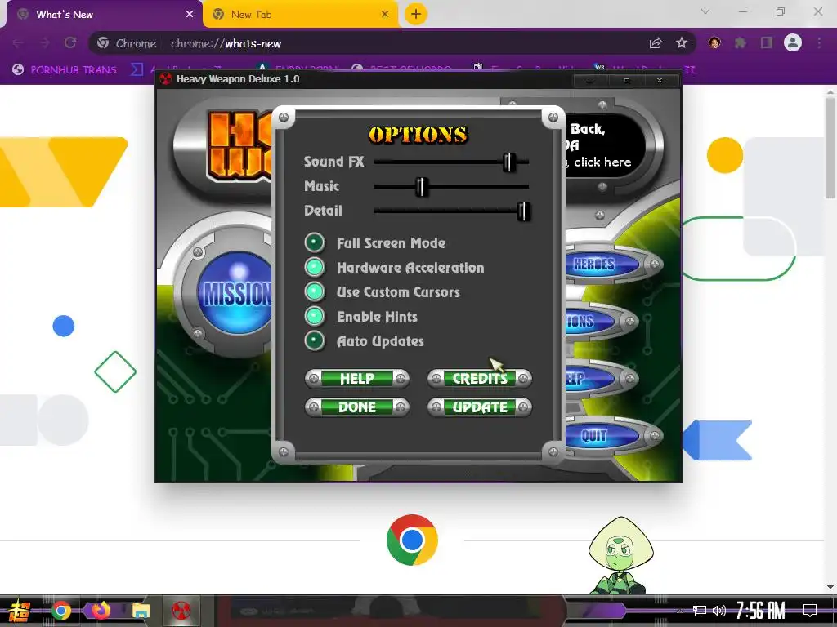The width and height of the screenshot is (837, 627).
Task: Open the HEROES menu button
Action: (x=602, y=265)
